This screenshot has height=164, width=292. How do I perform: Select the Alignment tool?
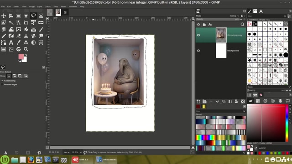(11, 16)
